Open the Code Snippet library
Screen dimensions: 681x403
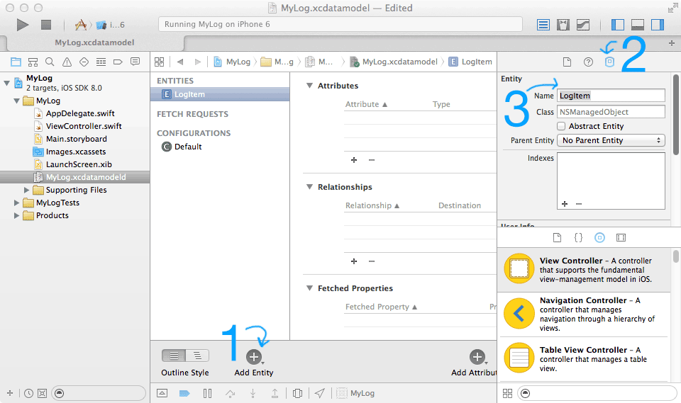[x=578, y=237]
